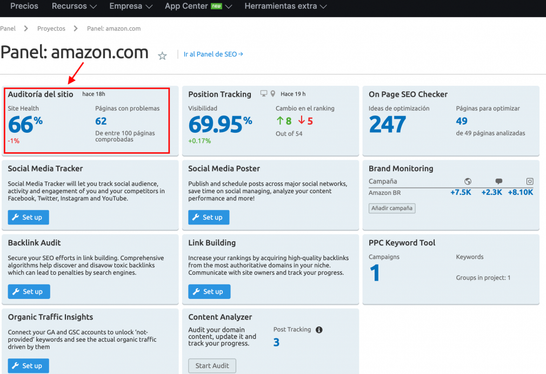This screenshot has height=374, width=546.
Task: Expand the App Center dropdown menu
Action: [198, 6]
